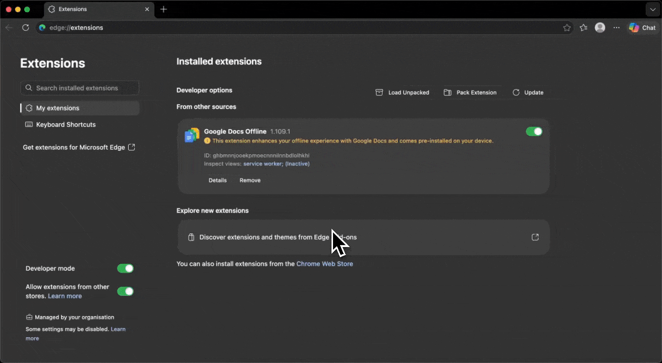This screenshot has width=662, height=363.
Task: Click Pack Extension button
Action: click(470, 92)
